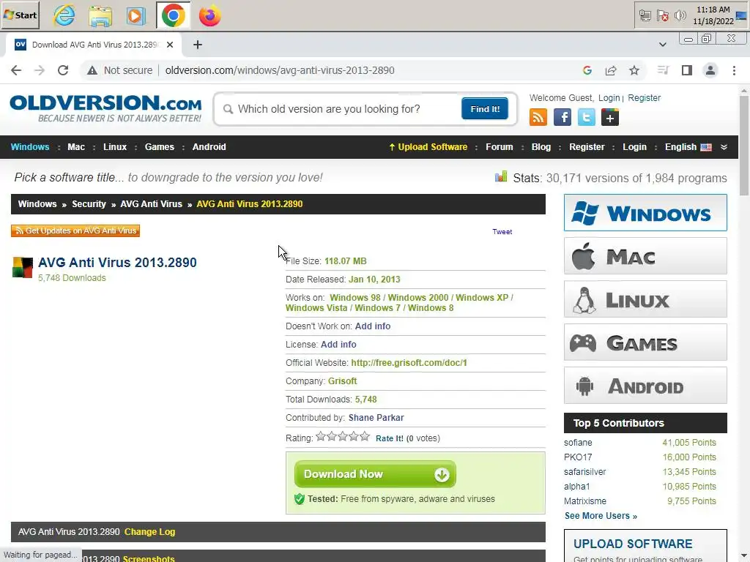Screen dimensions: 750x562
Task: Click the Security breadcrumb
Action: pyautogui.click(x=89, y=204)
